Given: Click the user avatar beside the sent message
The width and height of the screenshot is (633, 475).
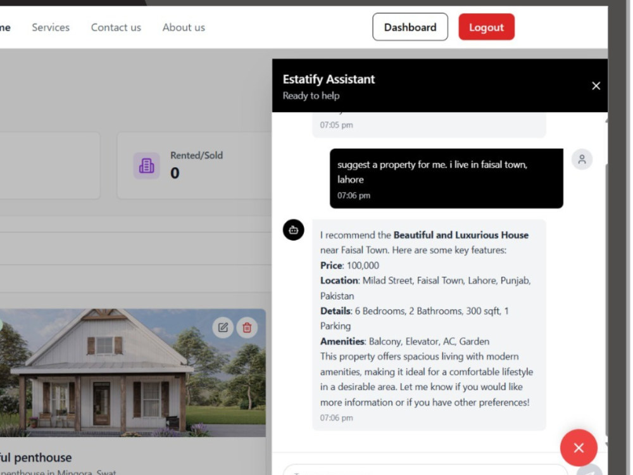Looking at the screenshot, I should click(582, 159).
